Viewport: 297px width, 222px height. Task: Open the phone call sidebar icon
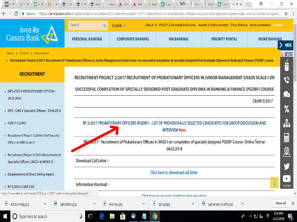click(x=287, y=79)
